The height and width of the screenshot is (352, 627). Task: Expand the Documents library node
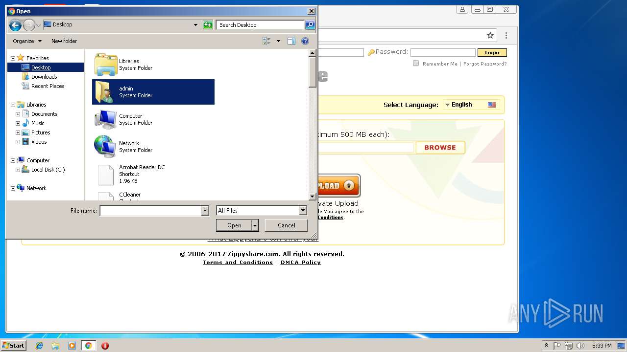pos(18,114)
